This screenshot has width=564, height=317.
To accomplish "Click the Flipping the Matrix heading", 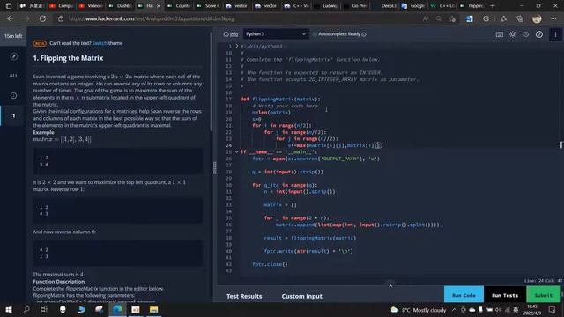I will (x=68, y=58).
